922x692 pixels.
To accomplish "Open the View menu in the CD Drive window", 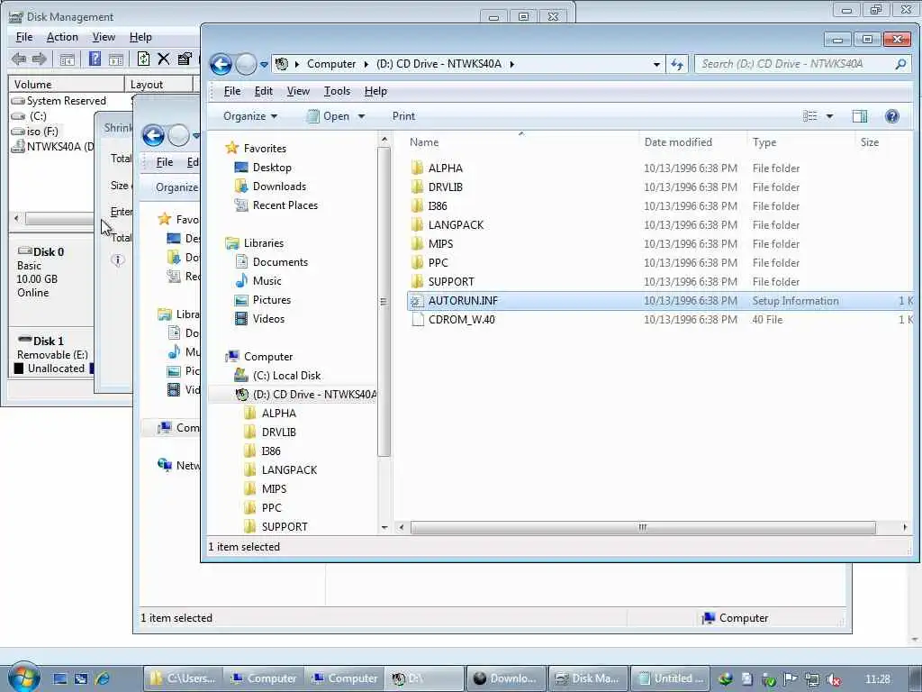I will [x=298, y=91].
